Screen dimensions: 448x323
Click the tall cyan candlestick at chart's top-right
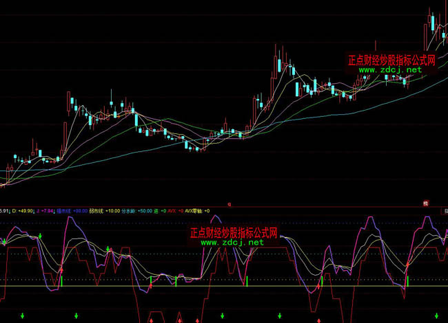(x=432, y=22)
